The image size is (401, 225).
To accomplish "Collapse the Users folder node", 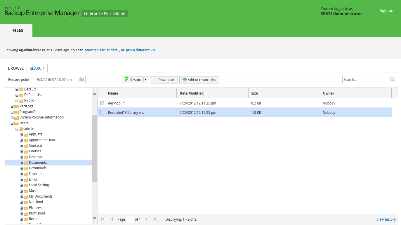I will pos(12,123).
